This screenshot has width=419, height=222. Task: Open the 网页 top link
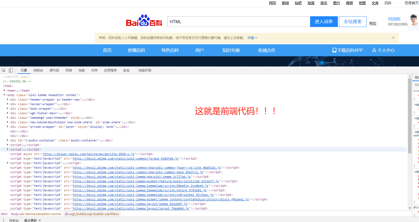coord(272,3)
